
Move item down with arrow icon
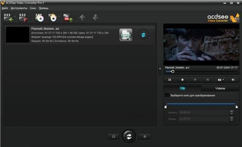coord(95,18)
